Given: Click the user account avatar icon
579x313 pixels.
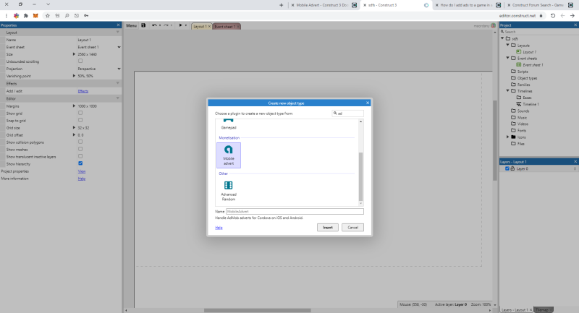Looking at the screenshot, I should [493, 26].
